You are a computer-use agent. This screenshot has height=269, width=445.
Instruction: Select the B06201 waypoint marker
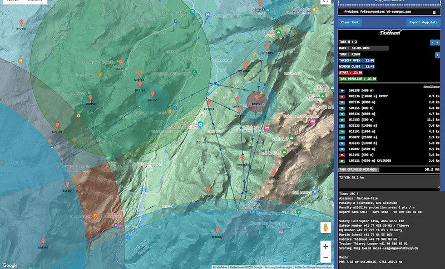click(x=67, y=185)
